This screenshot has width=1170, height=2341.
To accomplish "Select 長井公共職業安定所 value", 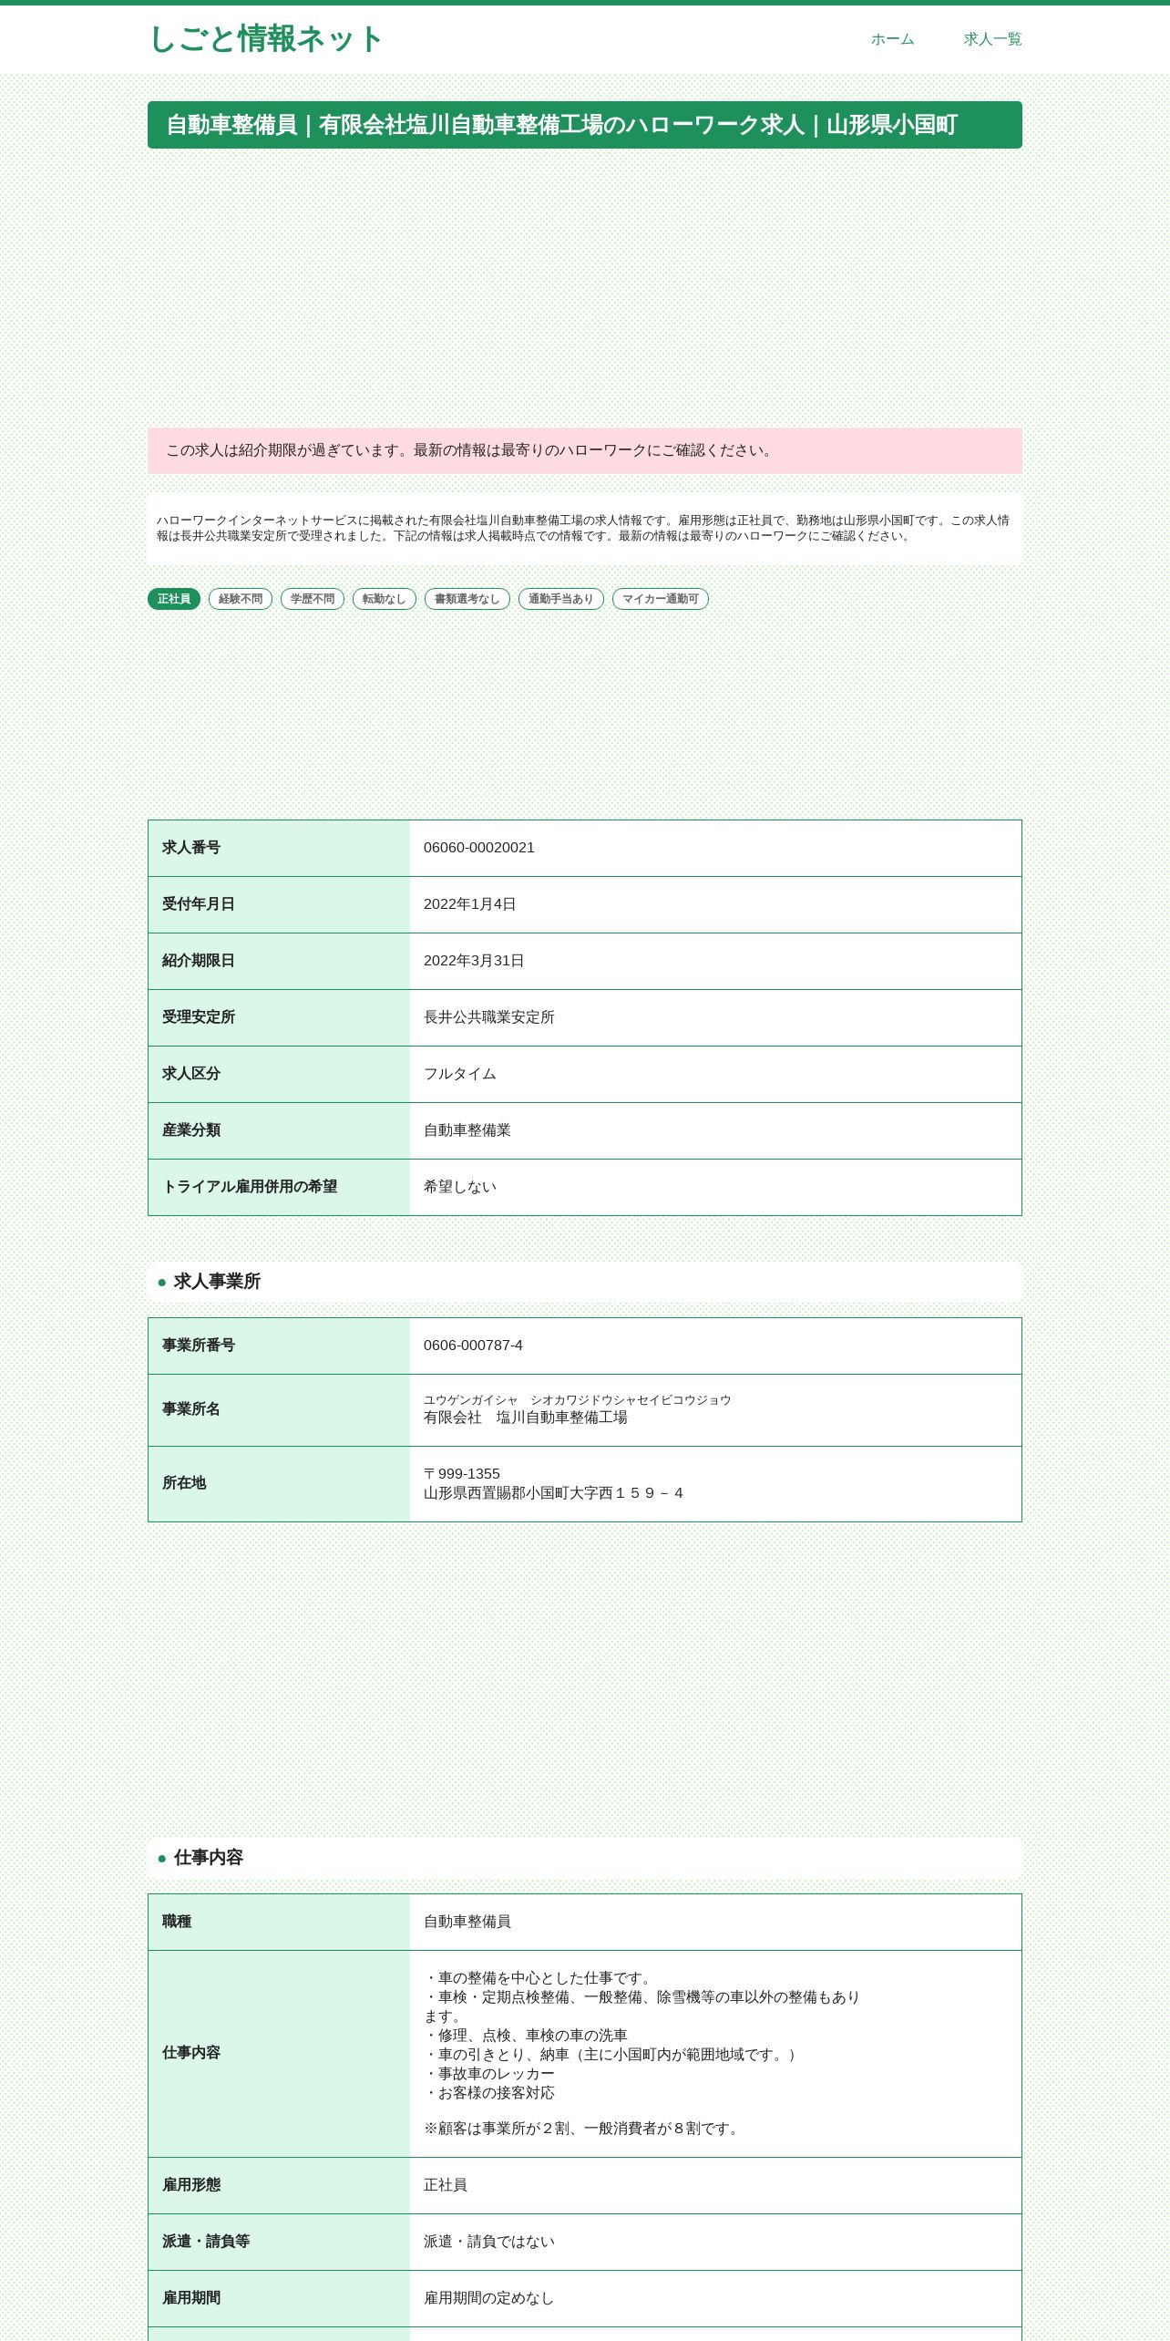I will (x=489, y=1017).
